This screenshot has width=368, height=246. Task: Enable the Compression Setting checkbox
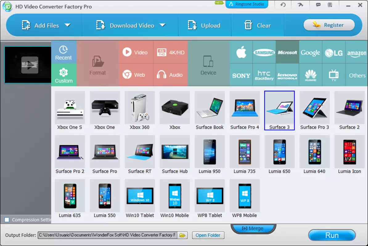[7, 220]
